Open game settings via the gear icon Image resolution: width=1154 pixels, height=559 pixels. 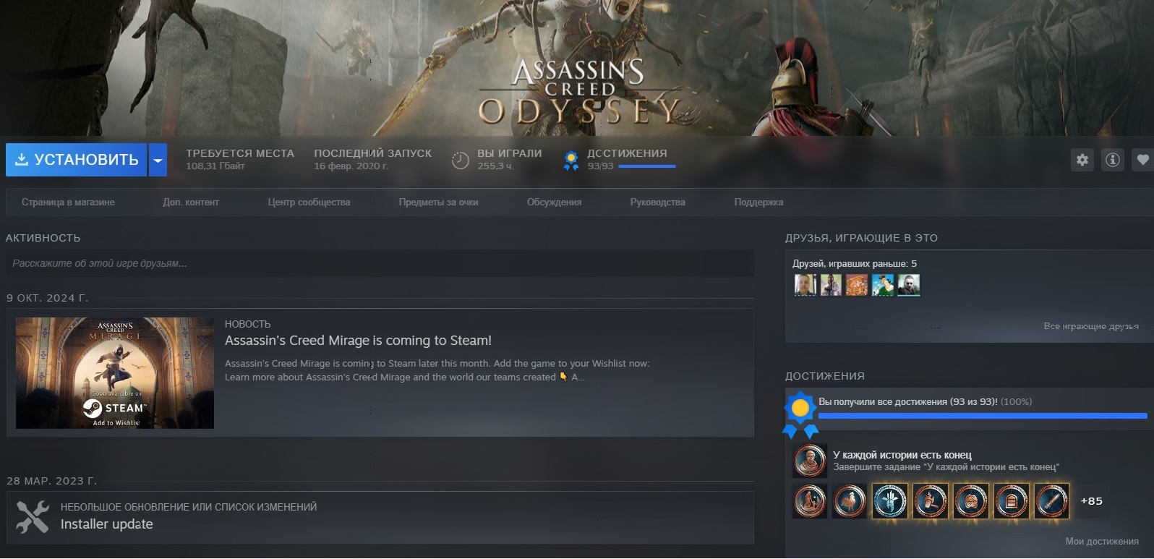pos(1082,160)
